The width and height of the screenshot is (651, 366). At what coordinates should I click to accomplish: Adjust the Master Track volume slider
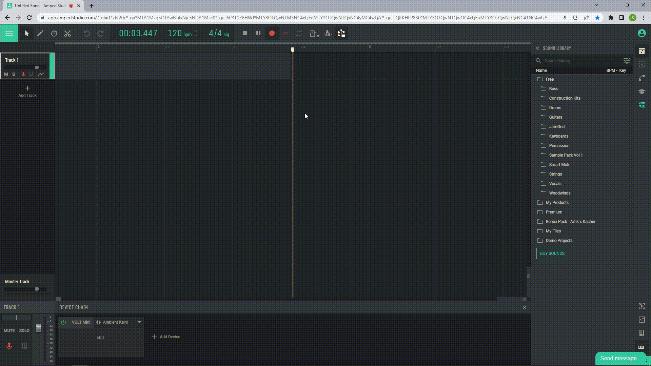coord(37,289)
